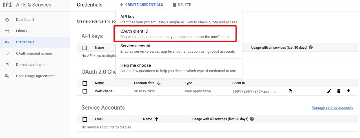
Task: Open Page usage agreements page
Action: click(x=35, y=76)
